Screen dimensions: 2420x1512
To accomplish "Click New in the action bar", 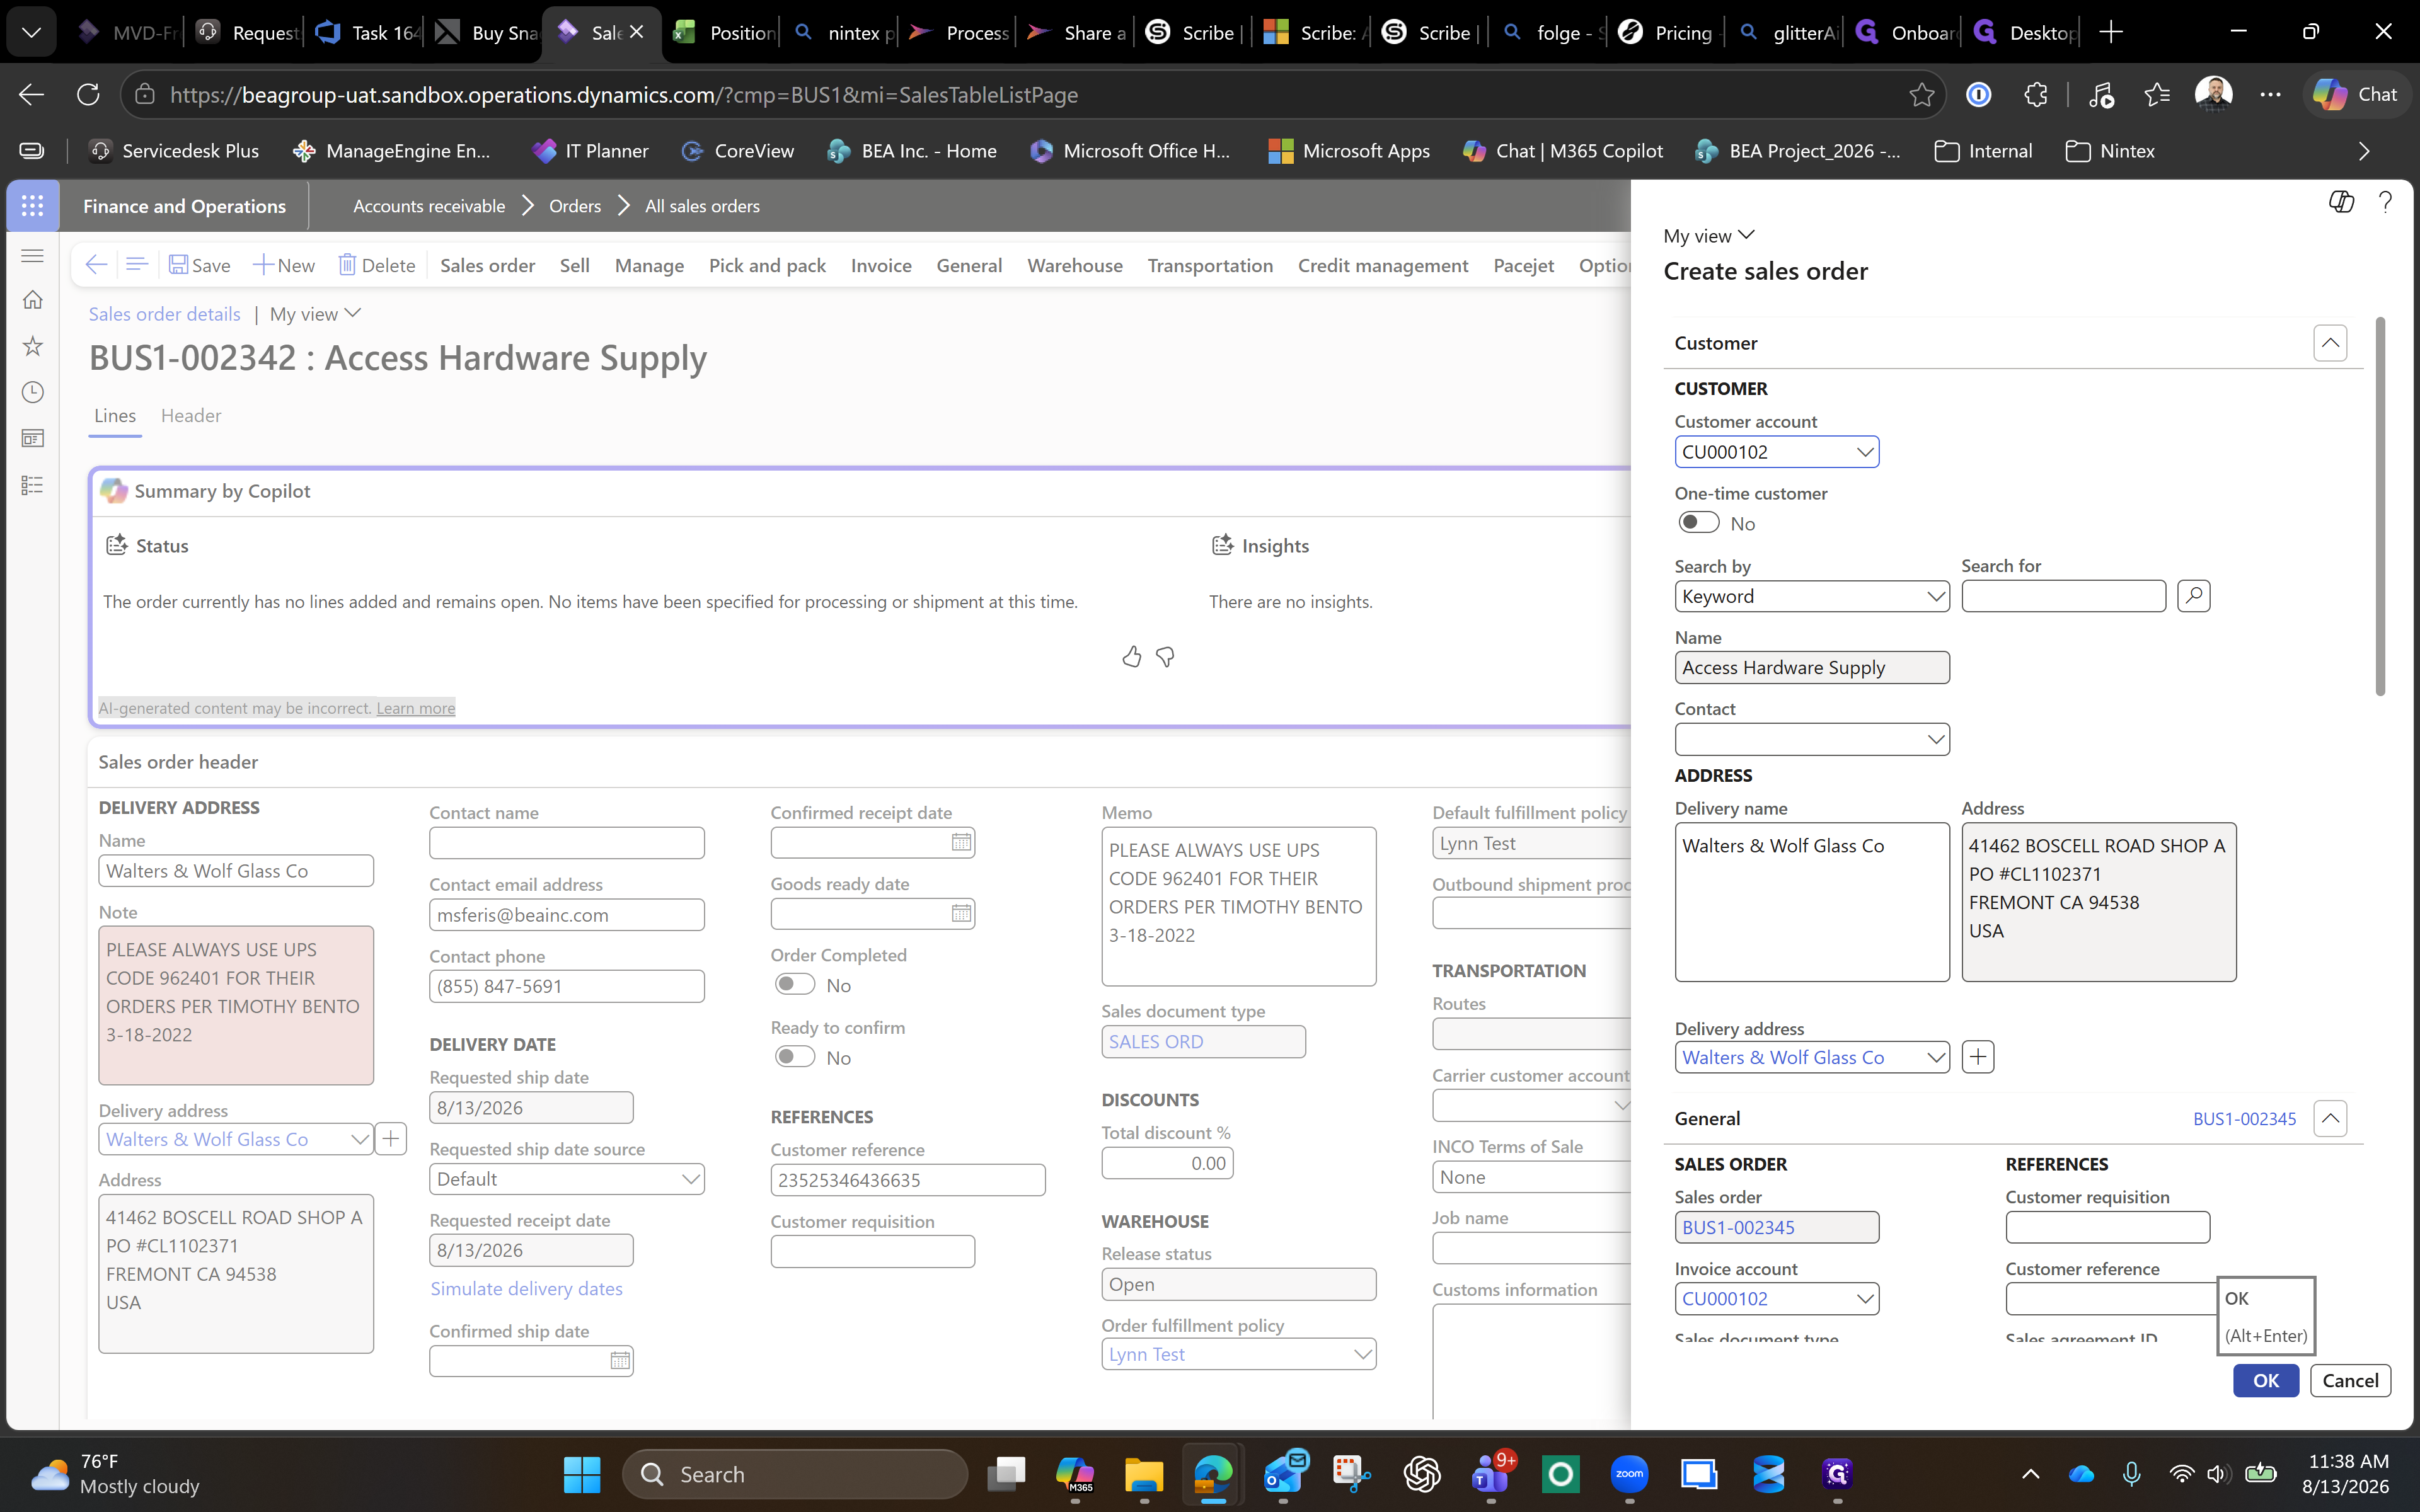I will [284, 265].
